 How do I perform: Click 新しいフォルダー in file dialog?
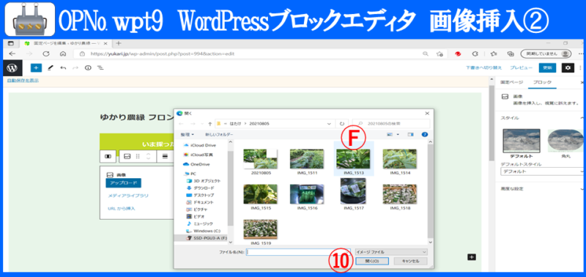click(x=219, y=134)
